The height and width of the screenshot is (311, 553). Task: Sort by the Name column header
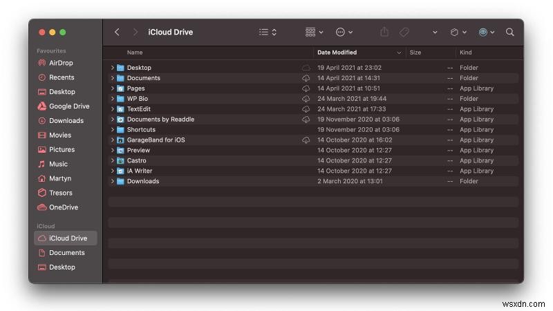click(135, 53)
